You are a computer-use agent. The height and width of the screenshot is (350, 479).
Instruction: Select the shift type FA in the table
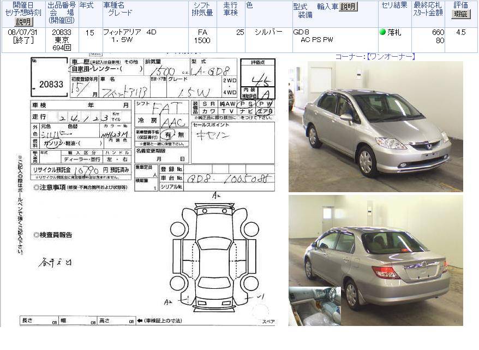[202, 32]
